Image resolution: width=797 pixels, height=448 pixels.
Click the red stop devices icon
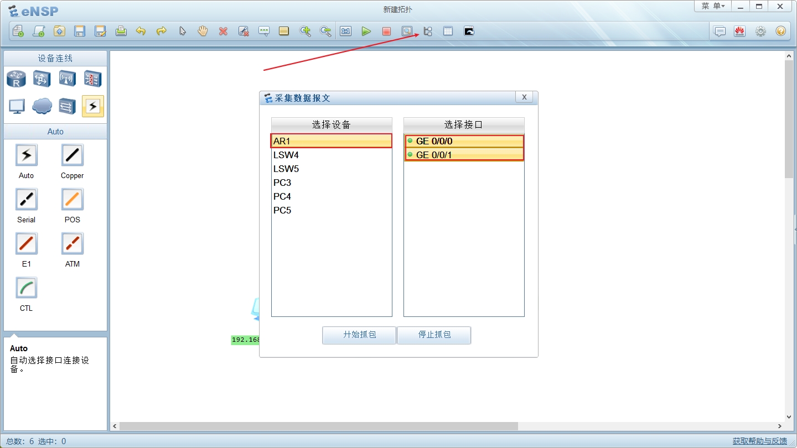tap(386, 32)
